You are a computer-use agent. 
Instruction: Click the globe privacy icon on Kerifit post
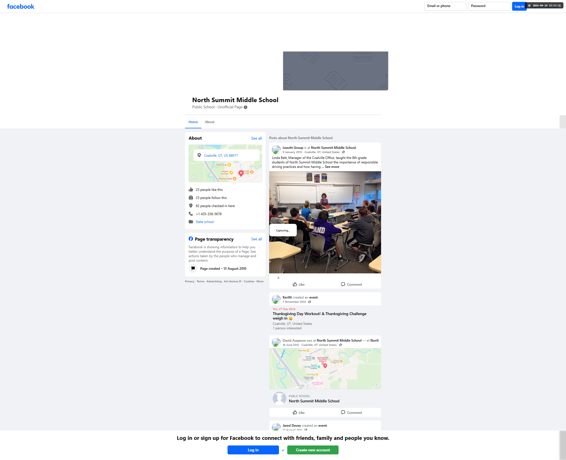pos(309,302)
